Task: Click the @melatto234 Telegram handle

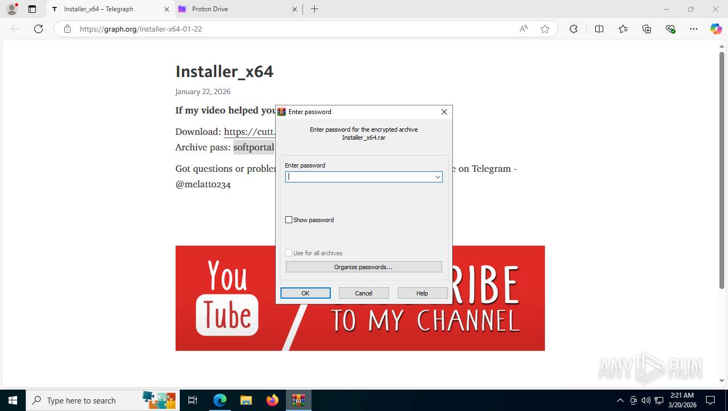Action: 203,185
